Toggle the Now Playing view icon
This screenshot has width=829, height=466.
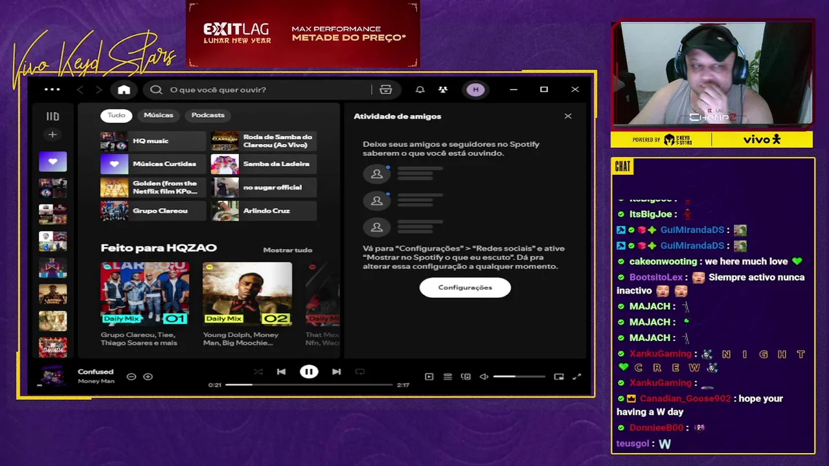tap(429, 377)
